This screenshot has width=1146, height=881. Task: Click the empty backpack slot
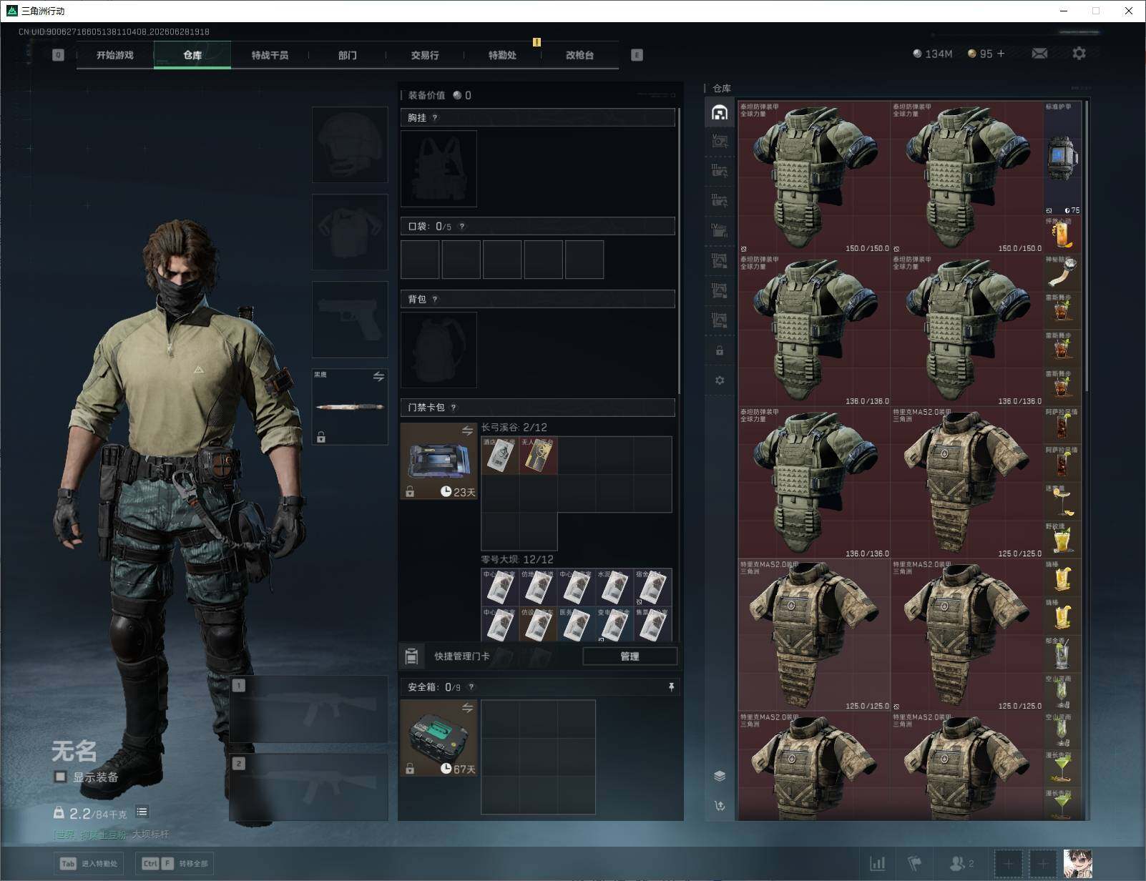439,350
